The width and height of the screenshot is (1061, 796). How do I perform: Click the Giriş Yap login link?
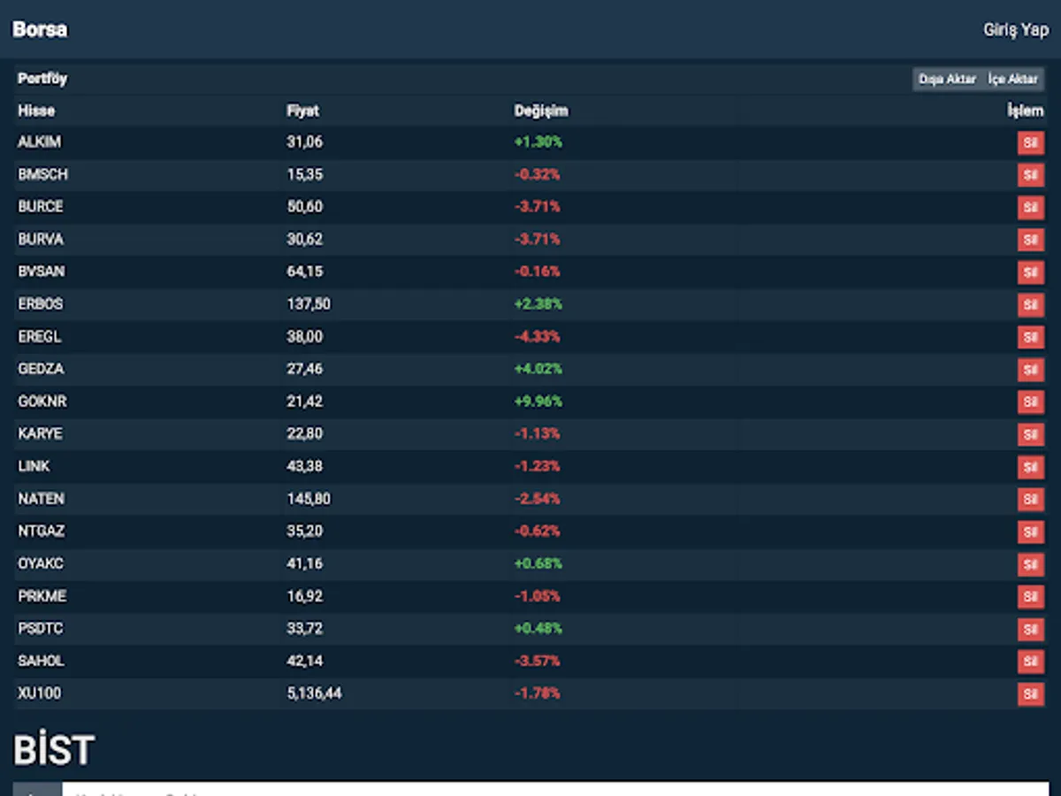point(1016,30)
